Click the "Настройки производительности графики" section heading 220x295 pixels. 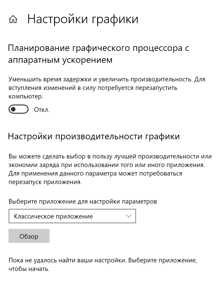(94, 136)
